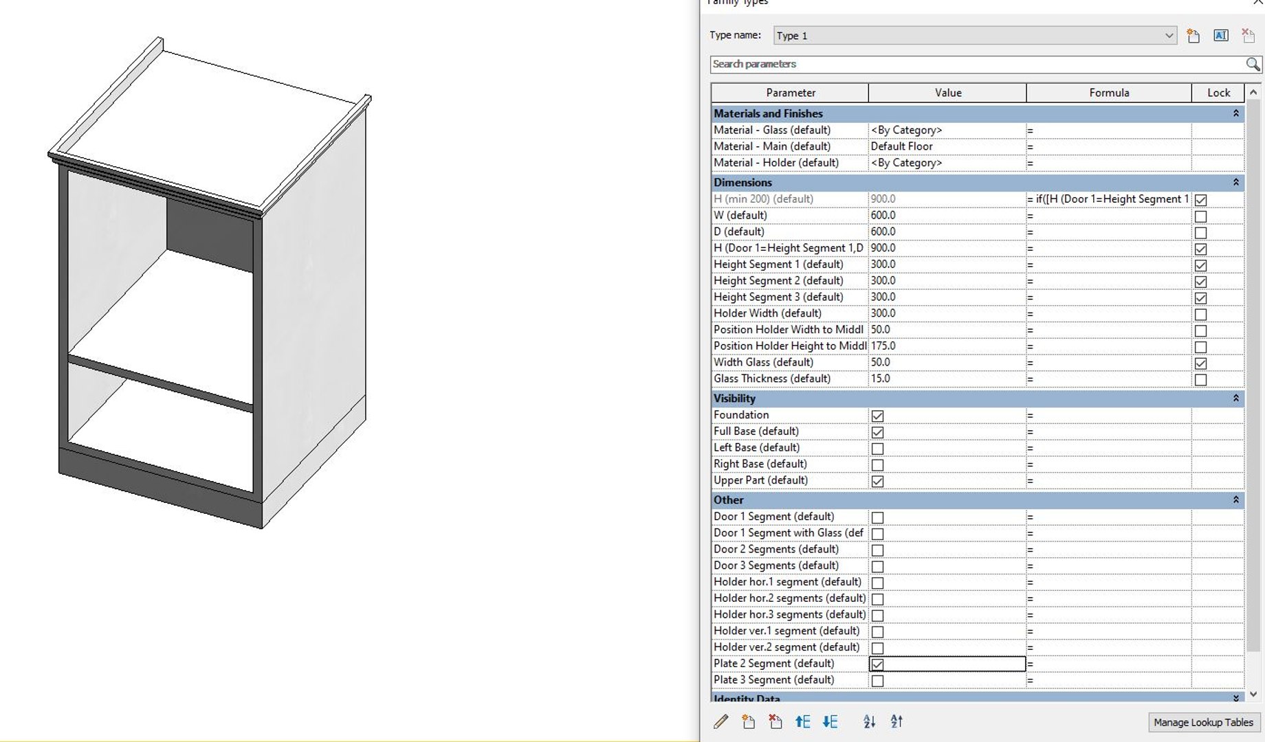Toggle lock for Glass Thickness
The height and width of the screenshot is (742, 1265).
(1200, 380)
